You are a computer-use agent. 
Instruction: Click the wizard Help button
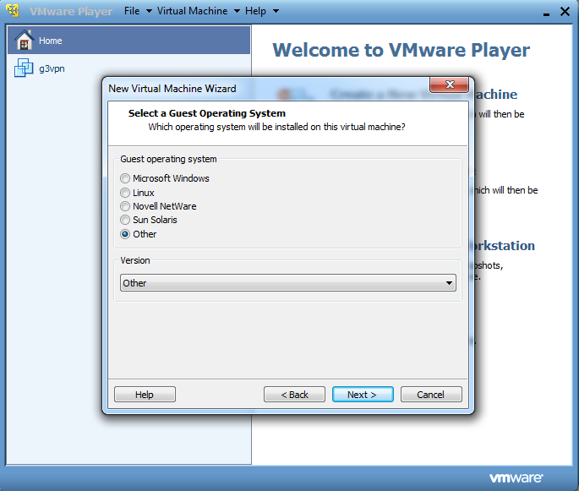click(x=145, y=395)
